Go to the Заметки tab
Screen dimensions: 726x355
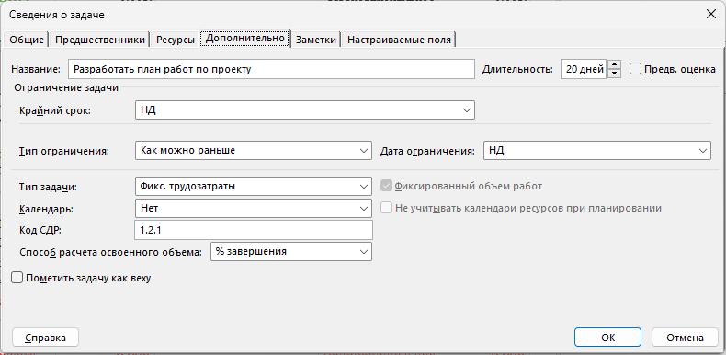[316, 40]
